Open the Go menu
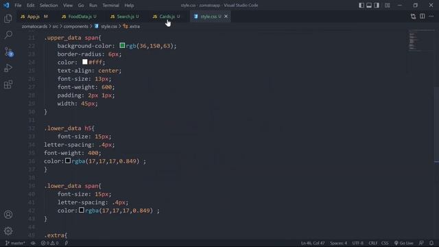Image resolution: width=439 pixels, height=247 pixels. click(81, 5)
